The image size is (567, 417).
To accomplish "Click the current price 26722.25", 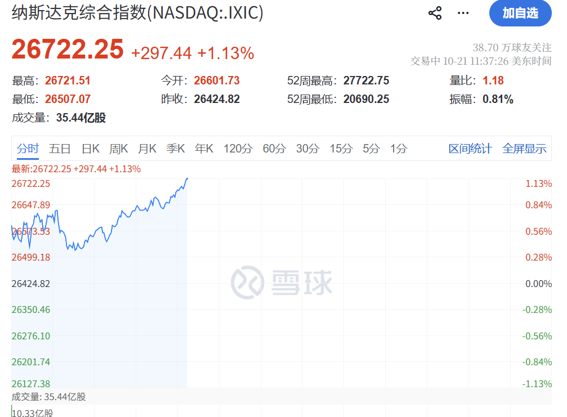I will pos(68,49).
